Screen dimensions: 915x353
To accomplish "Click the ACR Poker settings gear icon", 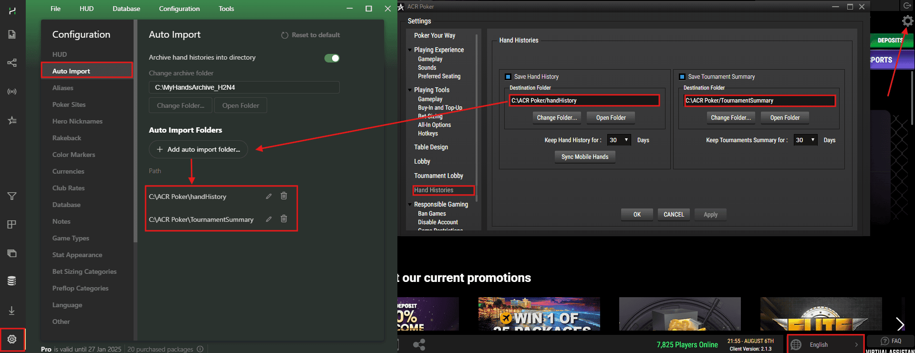I will click(x=907, y=21).
